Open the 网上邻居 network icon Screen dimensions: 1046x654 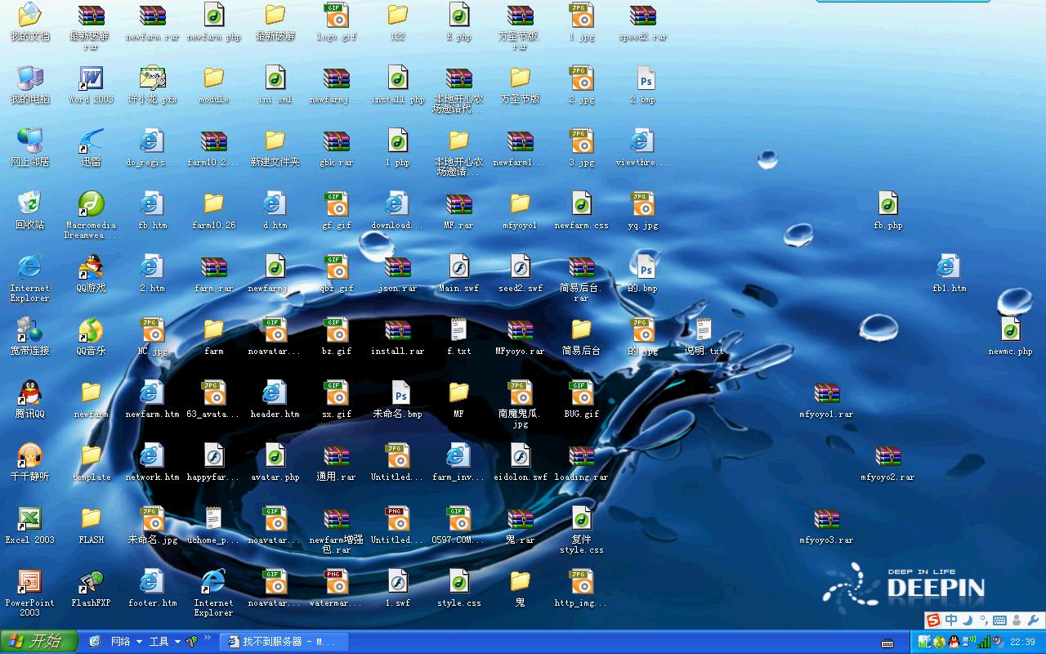tap(29, 148)
